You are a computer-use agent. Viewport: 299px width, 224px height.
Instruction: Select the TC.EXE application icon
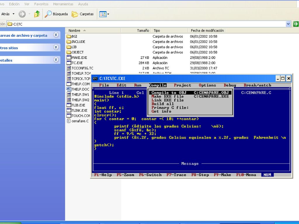click(69, 63)
